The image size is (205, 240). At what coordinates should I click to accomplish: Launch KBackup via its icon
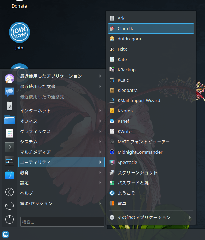[x=112, y=70]
